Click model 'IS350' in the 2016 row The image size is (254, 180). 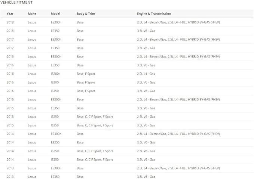point(55,91)
